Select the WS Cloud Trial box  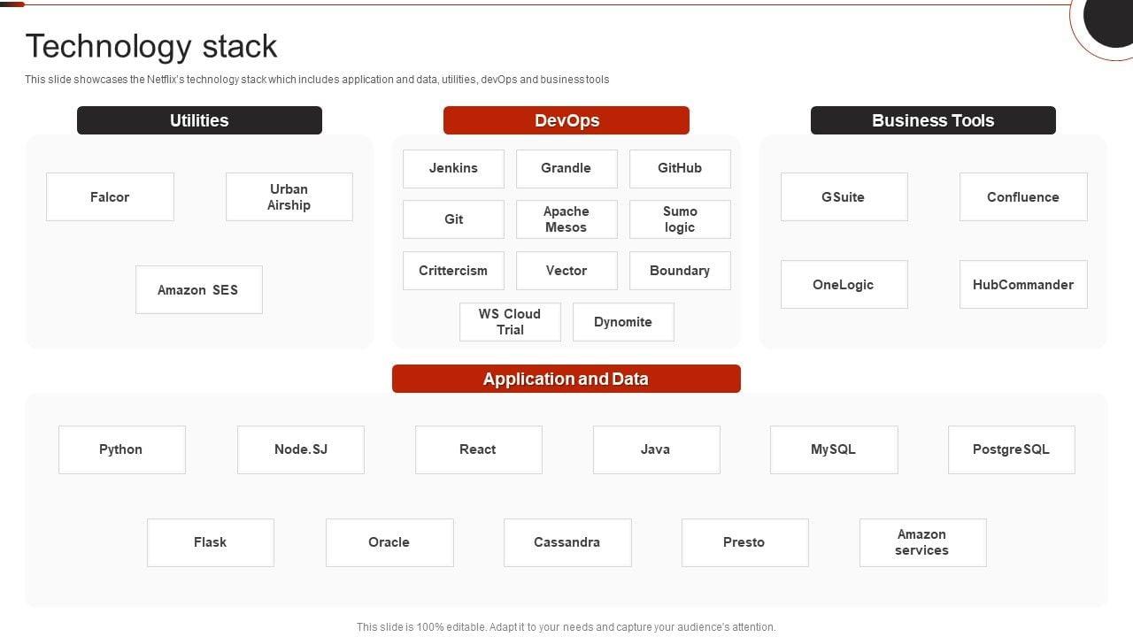point(510,322)
